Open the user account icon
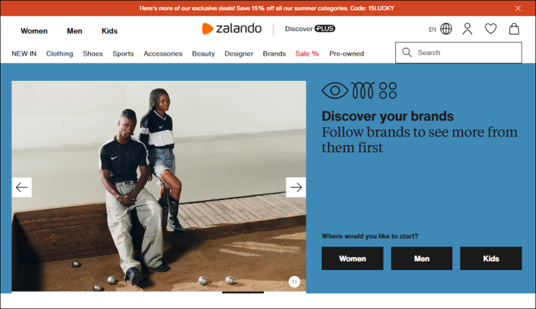This screenshot has width=536, height=309. pyautogui.click(x=467, y=29)
